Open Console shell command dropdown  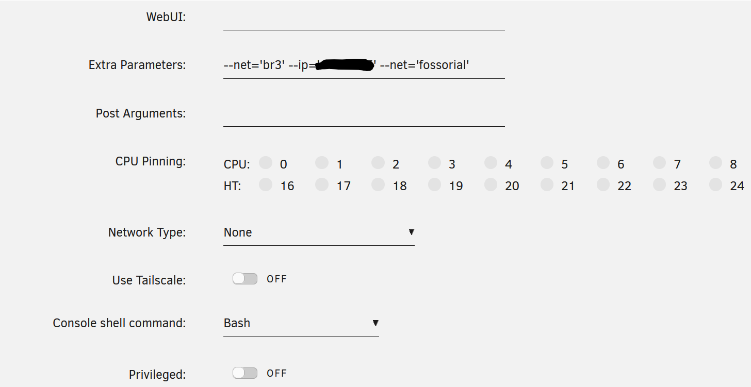click(301, 323)
